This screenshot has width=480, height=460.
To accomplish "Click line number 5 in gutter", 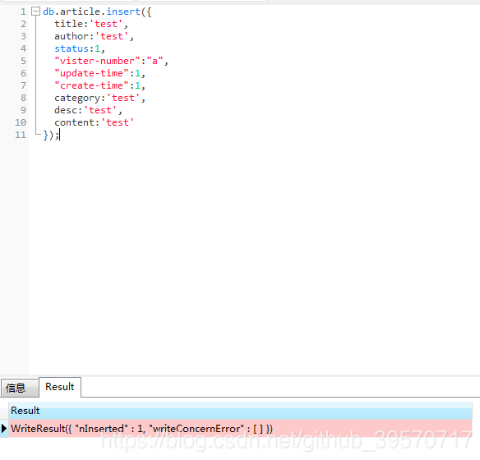I will [23, 61].
